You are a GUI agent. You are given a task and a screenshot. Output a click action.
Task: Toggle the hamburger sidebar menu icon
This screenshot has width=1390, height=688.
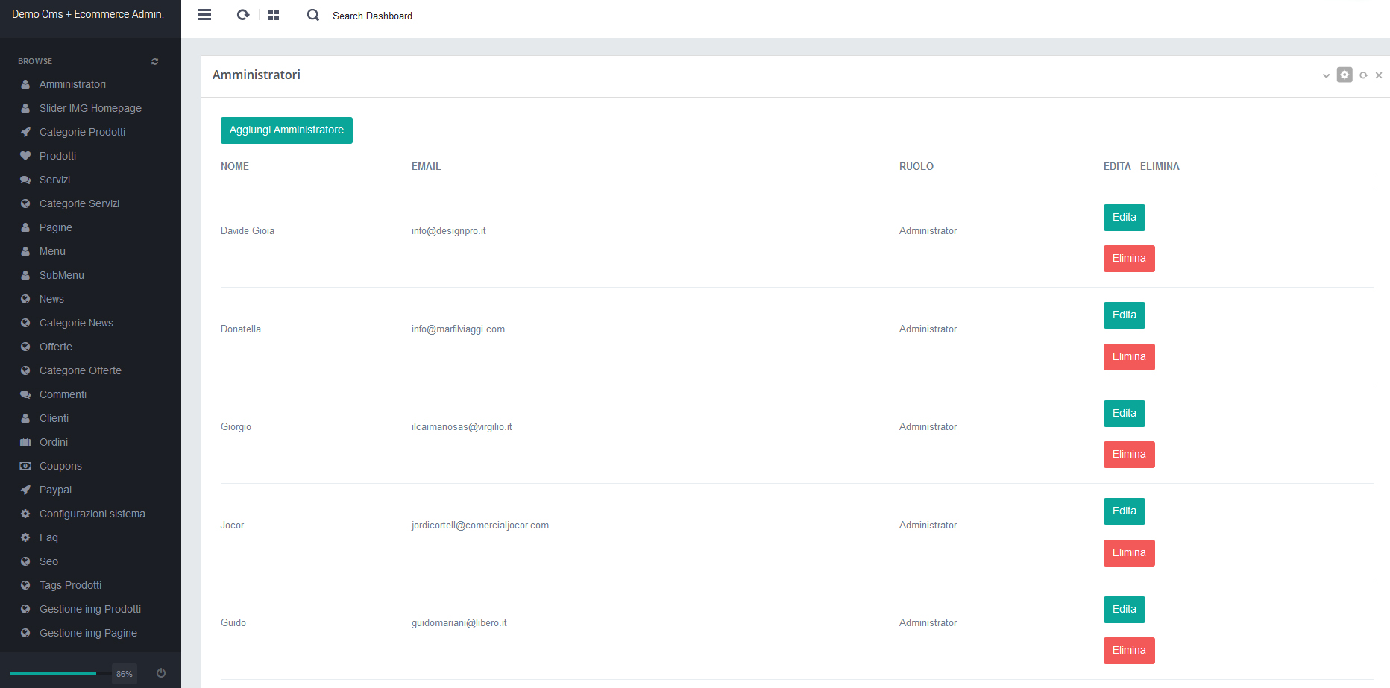[x=204, y=15]
